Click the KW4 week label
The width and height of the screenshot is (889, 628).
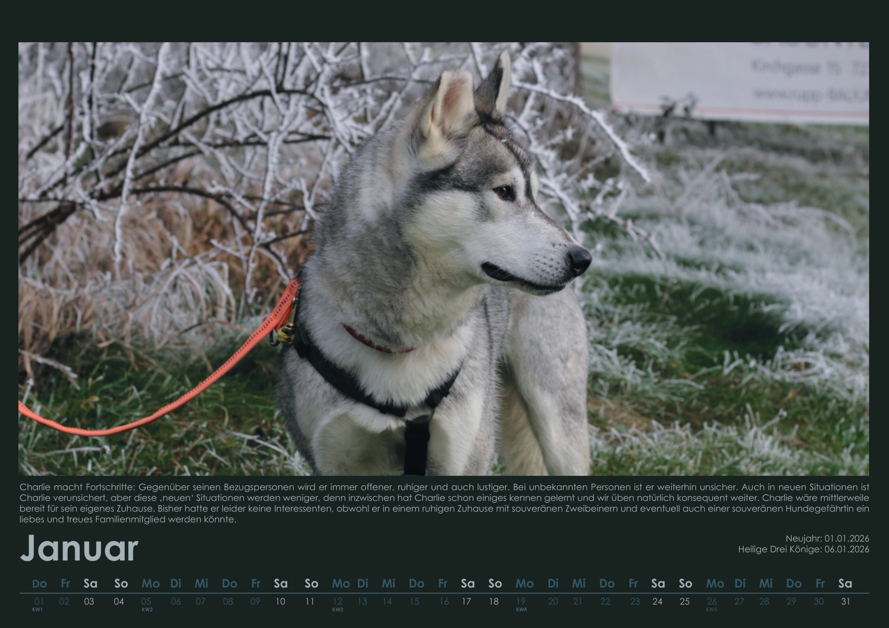pyautogui.click(x=522, y=609)
